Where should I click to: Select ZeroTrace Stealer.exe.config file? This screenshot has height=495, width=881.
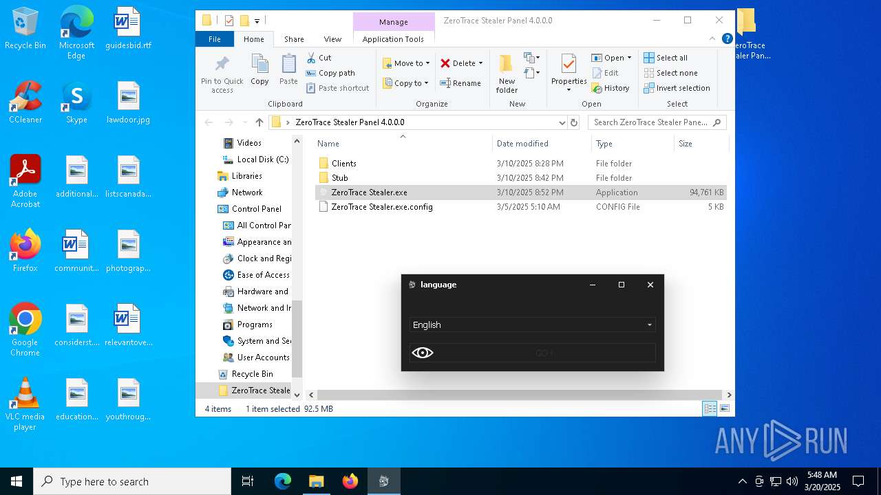click(521, 207)
